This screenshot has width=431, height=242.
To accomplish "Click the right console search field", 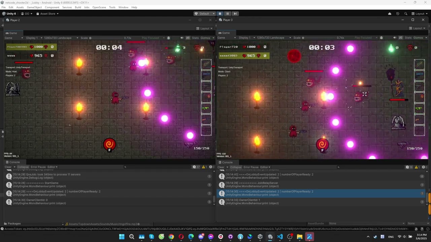I will point(370,167).
